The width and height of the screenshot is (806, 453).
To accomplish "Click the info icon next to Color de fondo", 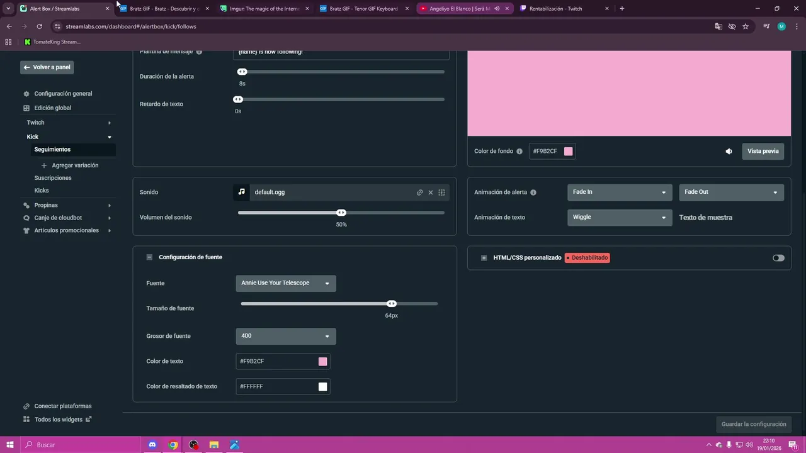I will click(x=519, y=152).
